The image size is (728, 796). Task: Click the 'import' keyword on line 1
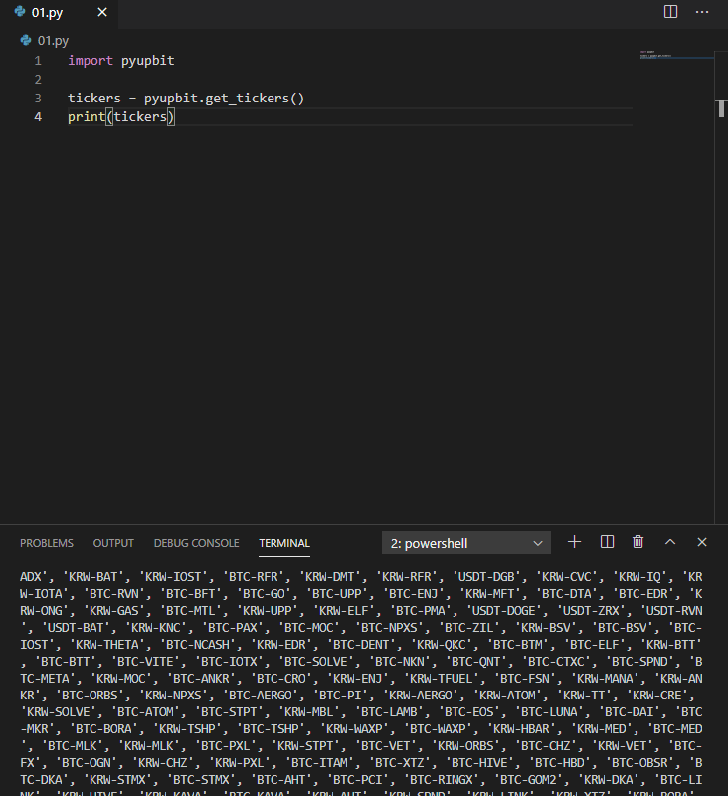pyautogui.click(x=91, y=61)
